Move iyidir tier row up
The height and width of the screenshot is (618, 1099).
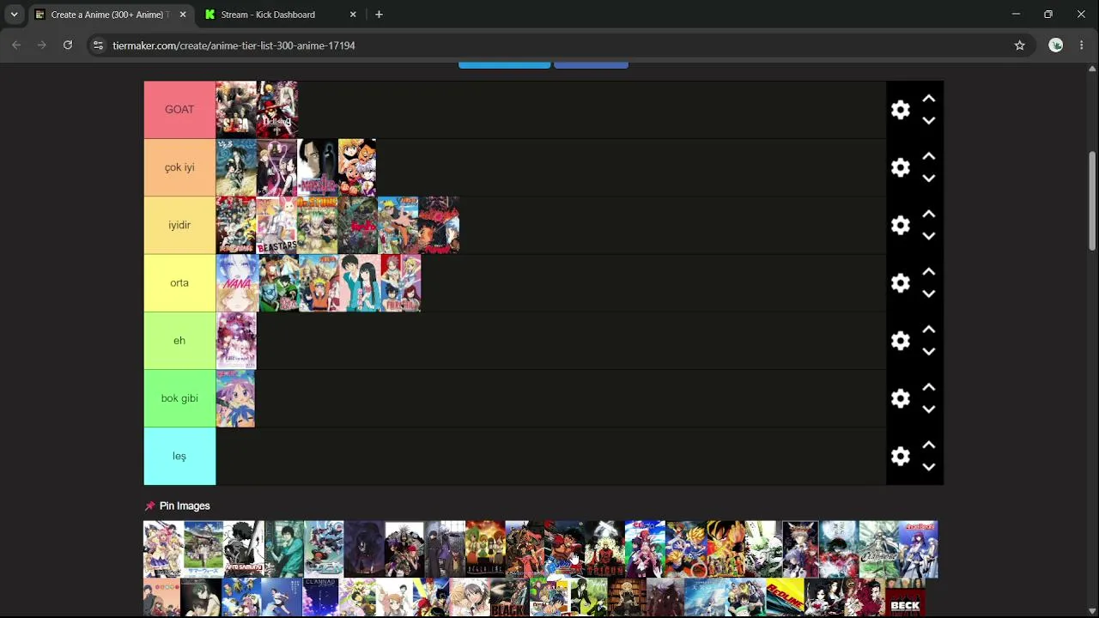coord(928,214)
